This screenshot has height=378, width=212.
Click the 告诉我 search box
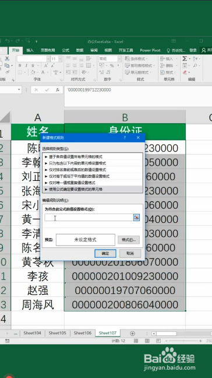click(176, 50)
